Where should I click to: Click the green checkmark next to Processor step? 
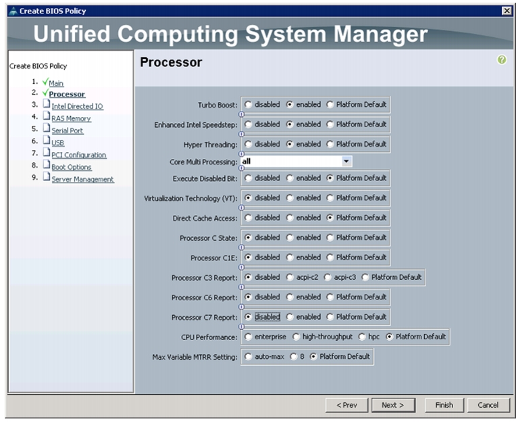click(45, 93)
